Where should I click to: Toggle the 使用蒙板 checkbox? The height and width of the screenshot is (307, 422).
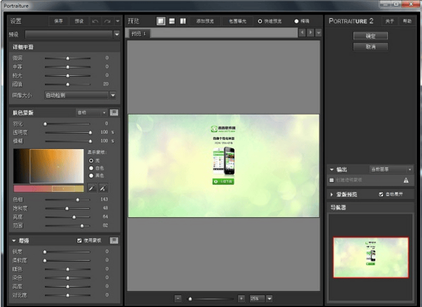pos(79,241)
